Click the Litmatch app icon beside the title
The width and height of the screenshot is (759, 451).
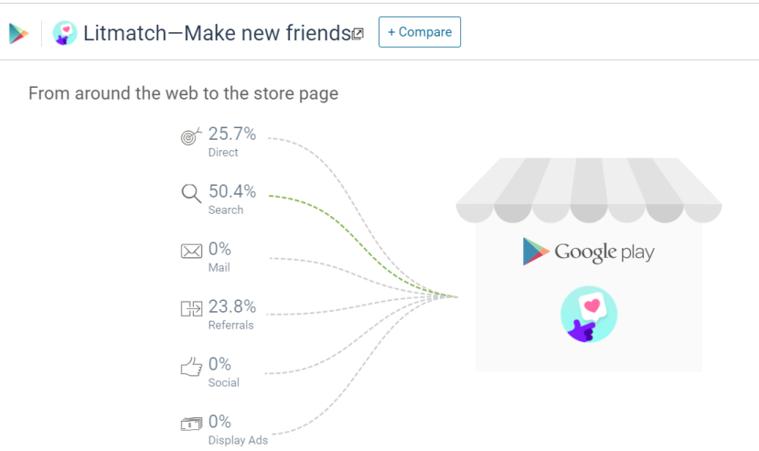[65, 33]
